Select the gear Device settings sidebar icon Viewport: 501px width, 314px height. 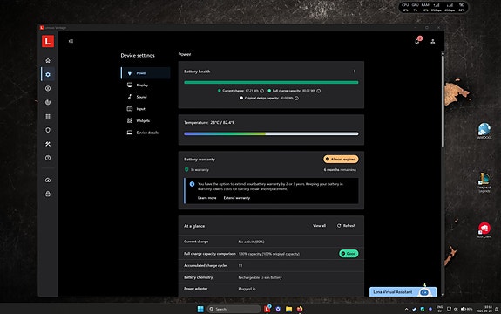(x=48, y=74)
